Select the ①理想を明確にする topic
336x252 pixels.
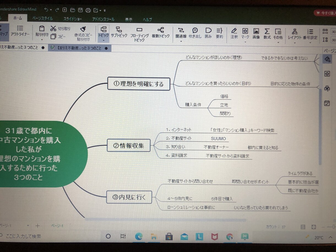[139, 84]
